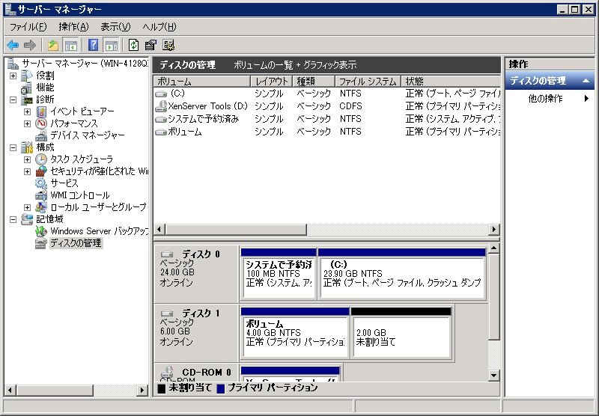Sort by 種類 column header
This screenshot has width=599, height=416.
[x=314, y=82]
